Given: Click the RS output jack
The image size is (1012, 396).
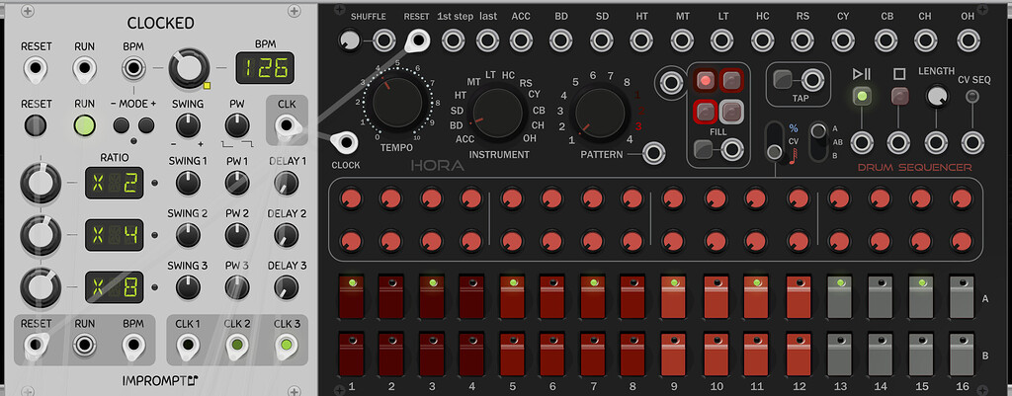Looking at the screenshot, I should pos(802,40).
